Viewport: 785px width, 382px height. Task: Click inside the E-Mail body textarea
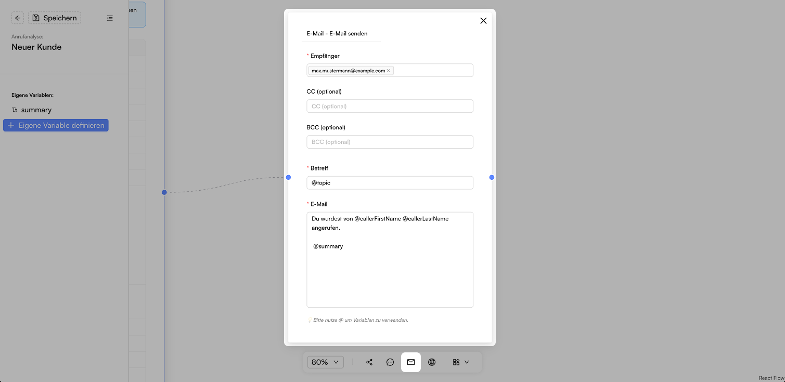tap(390, 260)
